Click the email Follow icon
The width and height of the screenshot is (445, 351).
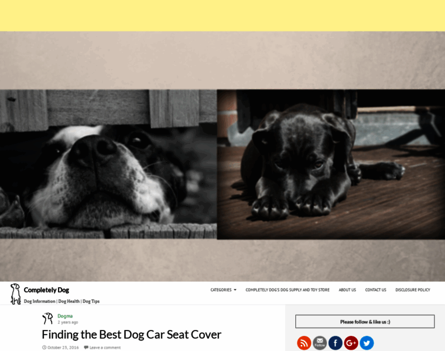320,343
